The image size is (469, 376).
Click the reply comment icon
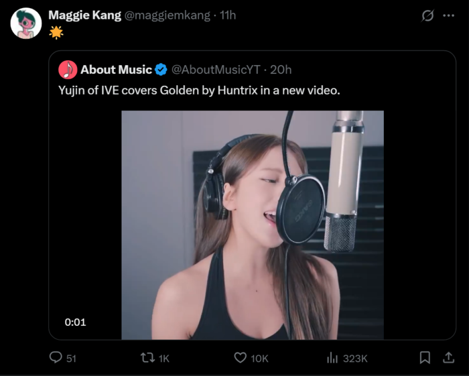pos(56,358)
